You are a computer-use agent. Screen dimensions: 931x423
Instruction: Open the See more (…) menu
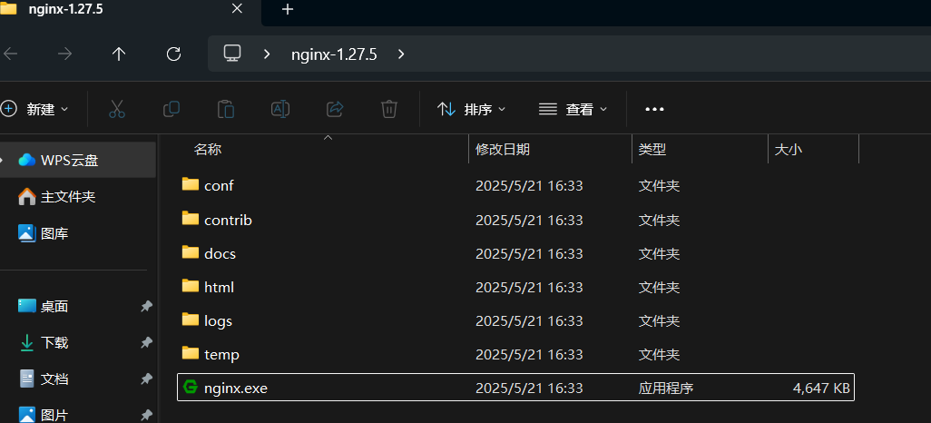(x=654, y=109)
